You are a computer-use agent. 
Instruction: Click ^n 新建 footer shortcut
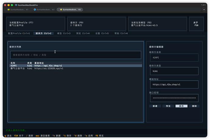coord(56,136)
